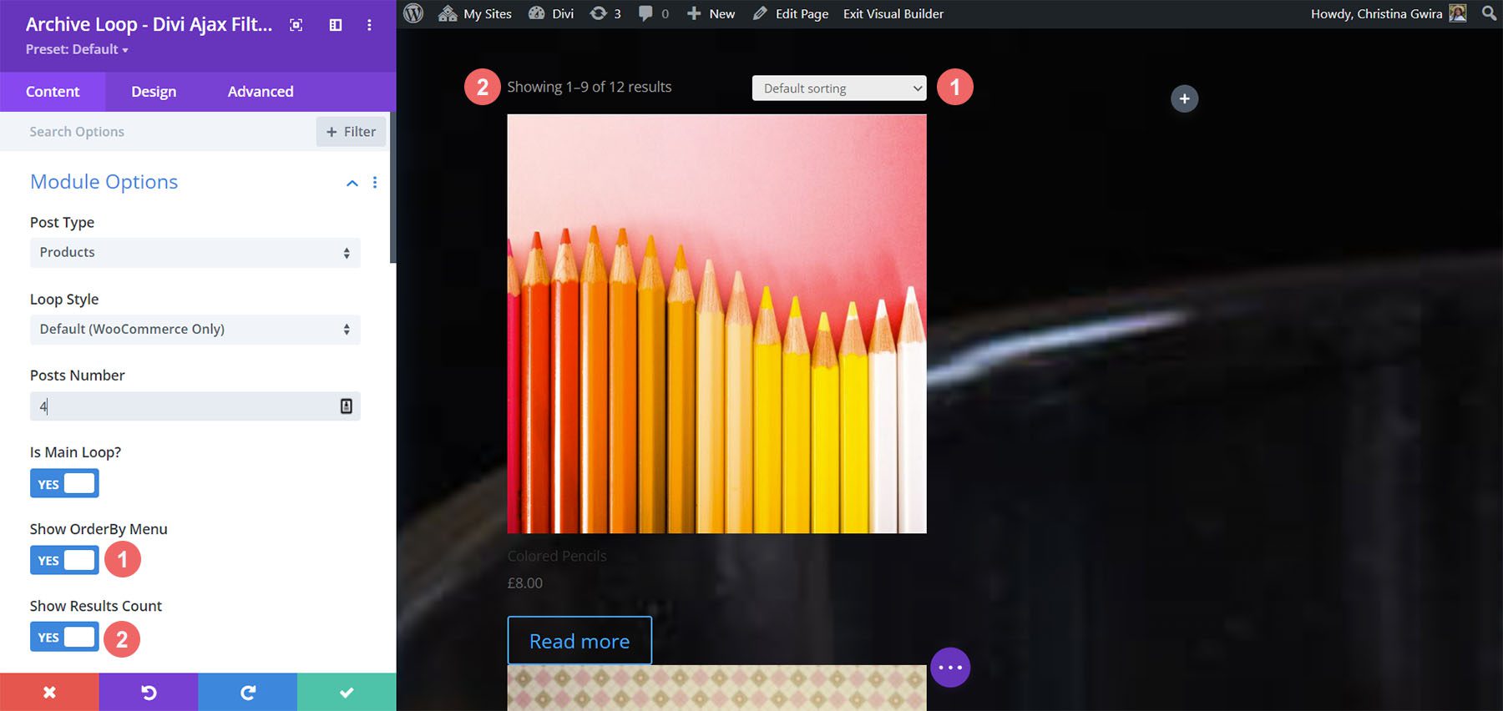Viewport: 1503px width, 711px height.
Task: Click the WordPress logo icon
Action: coord(413,13)
